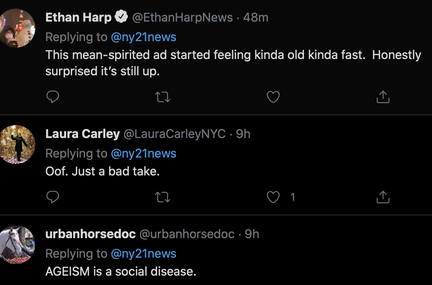Screen dimensions: 432x285
Task: Click the urbanhorsedoc display name
Action: [x=90, y=234]
